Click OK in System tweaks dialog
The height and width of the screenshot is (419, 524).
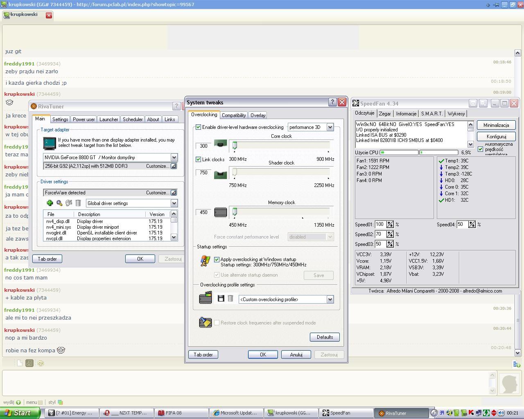(x=263, y=355)
